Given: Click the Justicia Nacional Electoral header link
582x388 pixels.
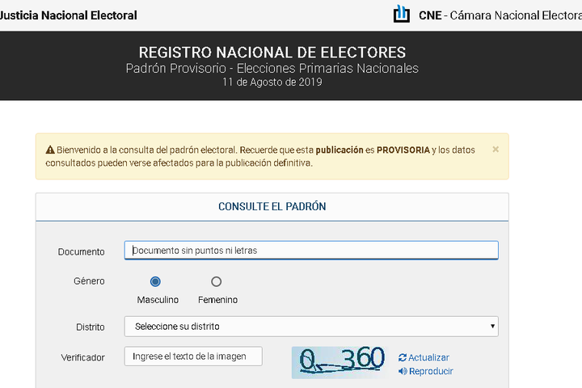Looking at the screenshot, I should (x=68, y=15).
